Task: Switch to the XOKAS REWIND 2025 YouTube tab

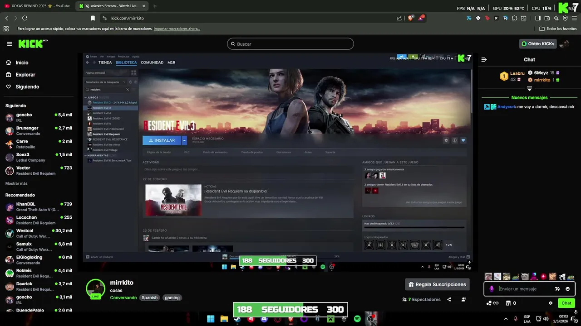Action: [37, 6]
